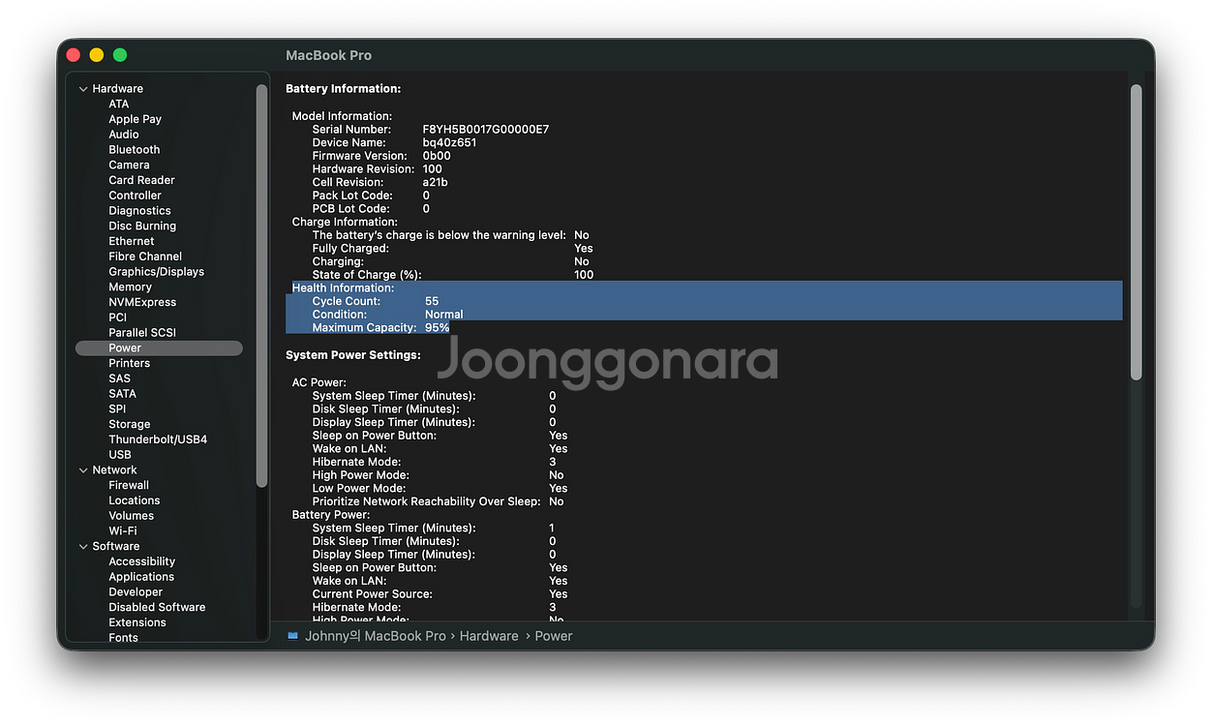Select Memory from the sidebar
The image size is (1212, 726).
130,287
